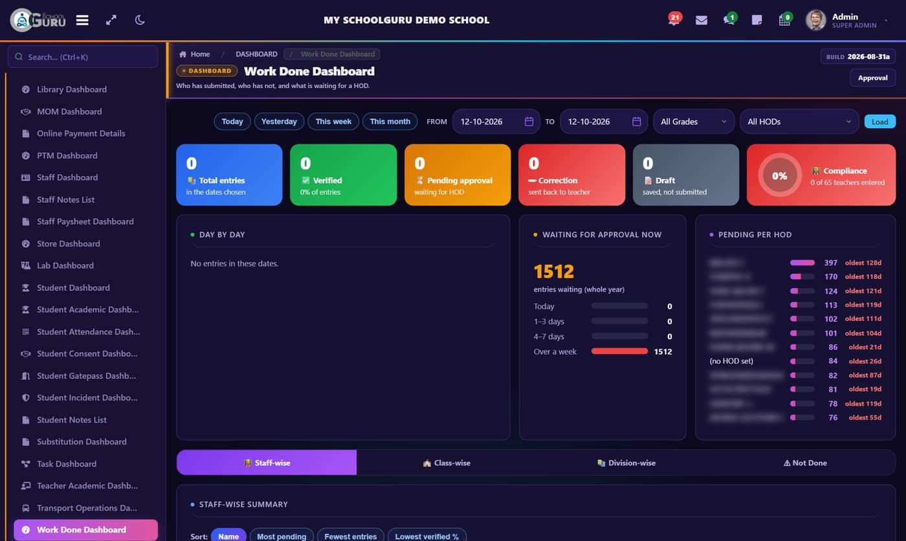Open chat messages icon in header
Image resolution: width=906 pixels, height=541 pixels.
729,19
